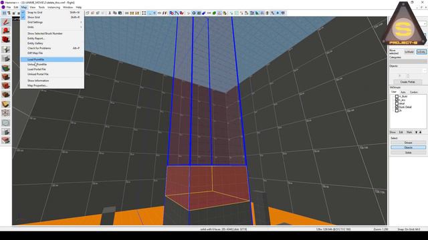Screen dimensions: 428x240
Task: Open the View menu in menu bar
Action: click(33, 7)
